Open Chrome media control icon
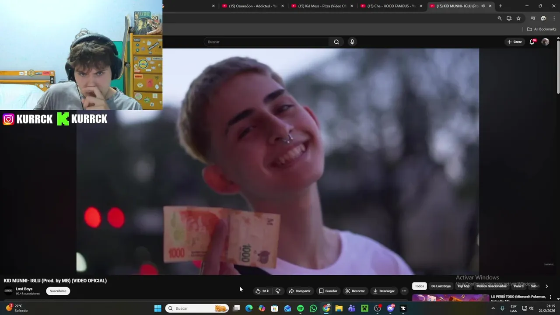 click(x=533, y=18)
